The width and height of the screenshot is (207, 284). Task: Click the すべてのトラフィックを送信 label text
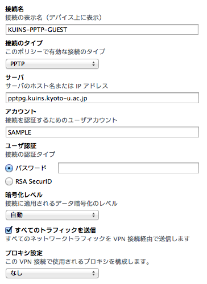[x=55, y=230]
